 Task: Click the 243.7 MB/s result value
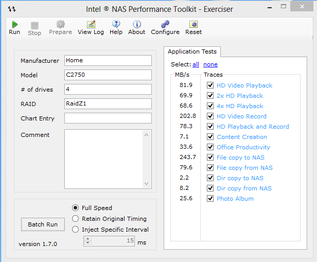(188, 157)
